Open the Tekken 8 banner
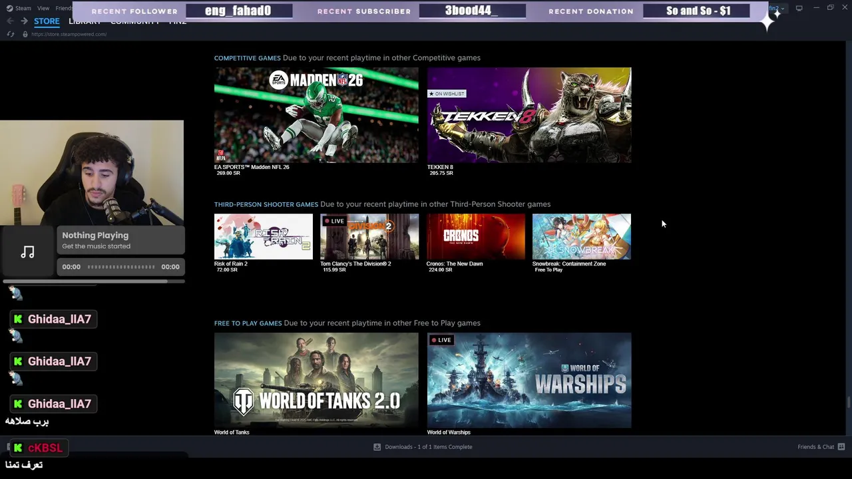This screenshot has width=852, height=479. [x=529, y=115]
